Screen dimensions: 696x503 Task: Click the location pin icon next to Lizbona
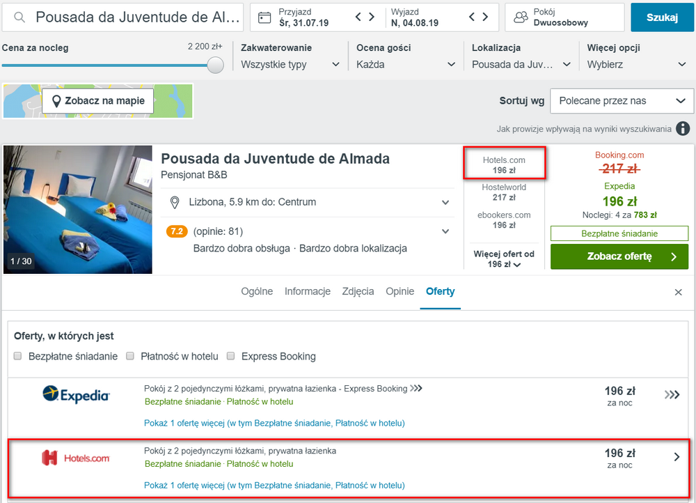[x=175, y=203]
